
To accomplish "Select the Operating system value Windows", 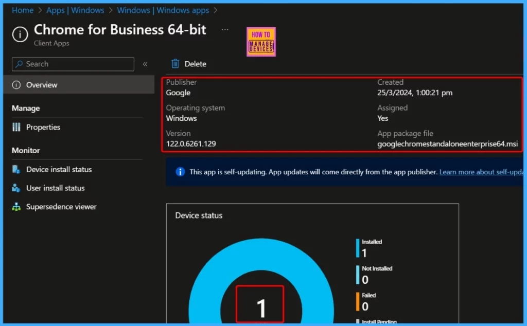I will [182, 118].
